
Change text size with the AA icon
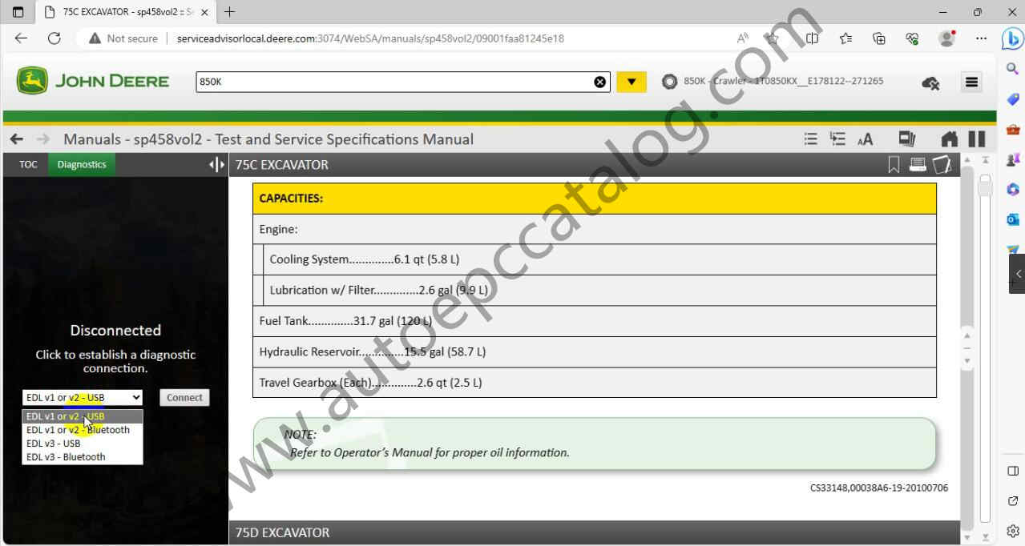tap(865, 140)
